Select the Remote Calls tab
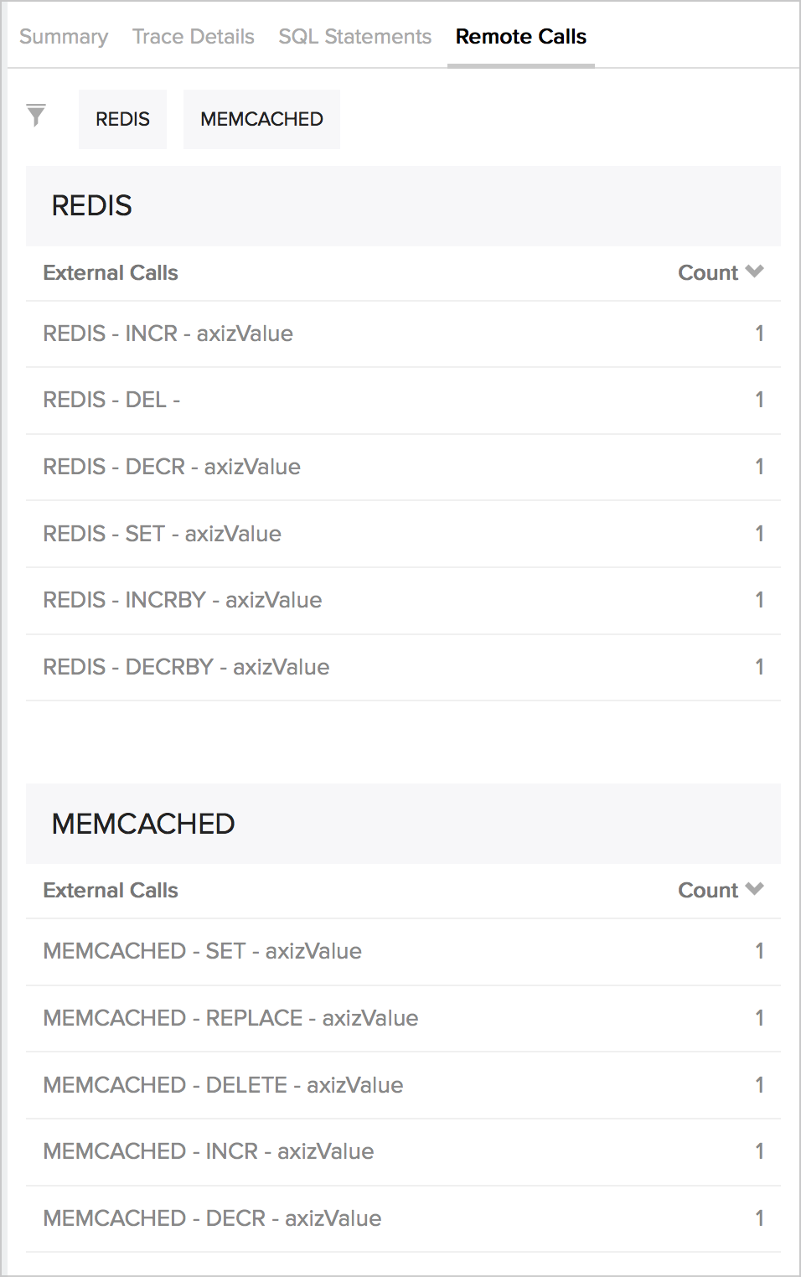Screen dimensions: 801x1277 [521, 37]
